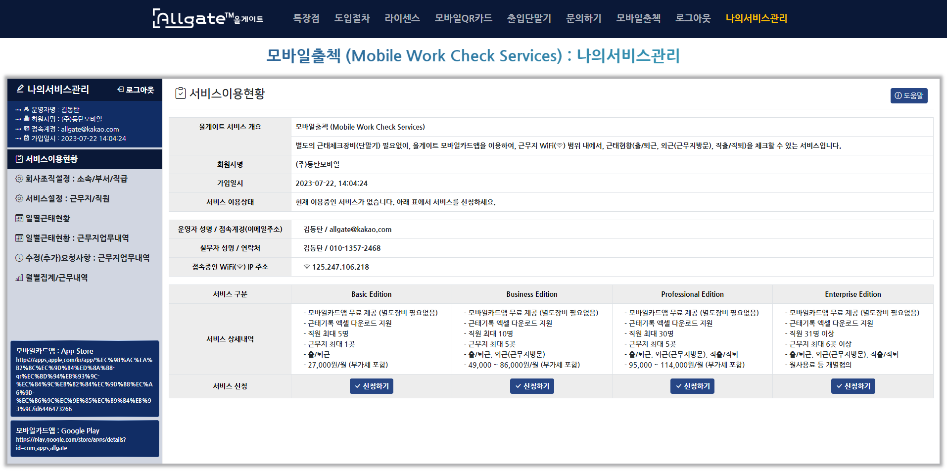
Task: Click the Professional Edition column header
Action: 692,294
